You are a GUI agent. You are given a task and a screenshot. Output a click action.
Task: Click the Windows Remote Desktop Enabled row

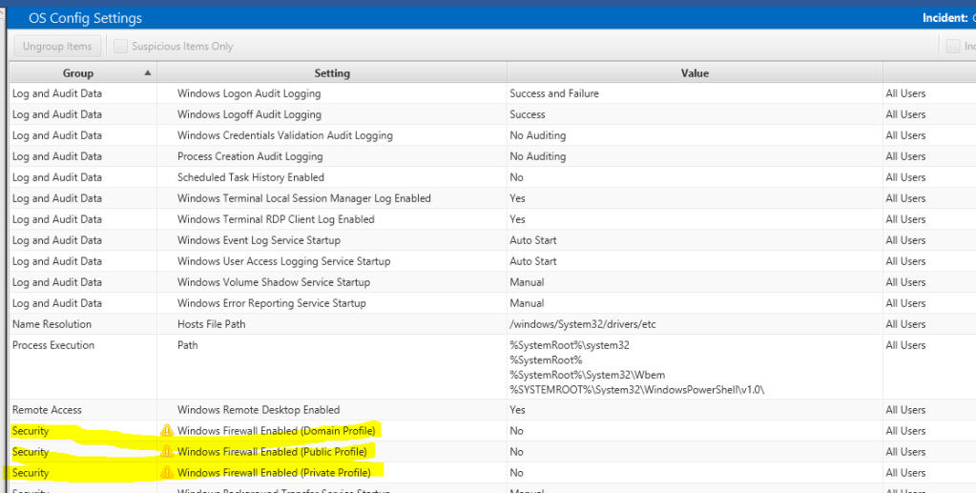[259, 410]
